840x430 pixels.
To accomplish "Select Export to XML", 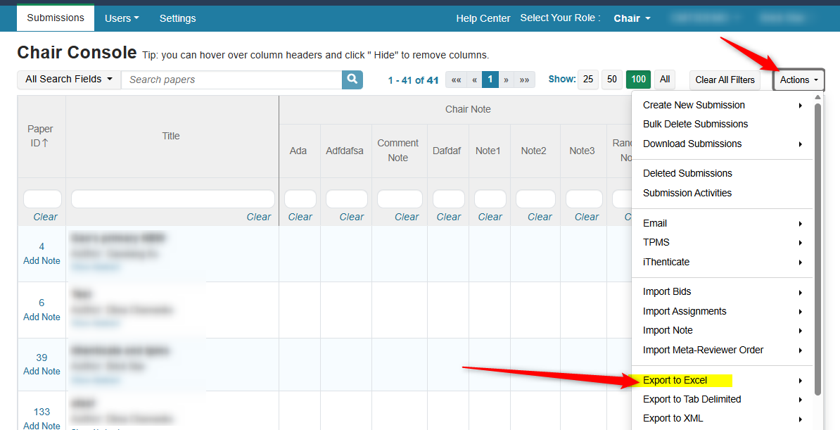I will point(723,419).
